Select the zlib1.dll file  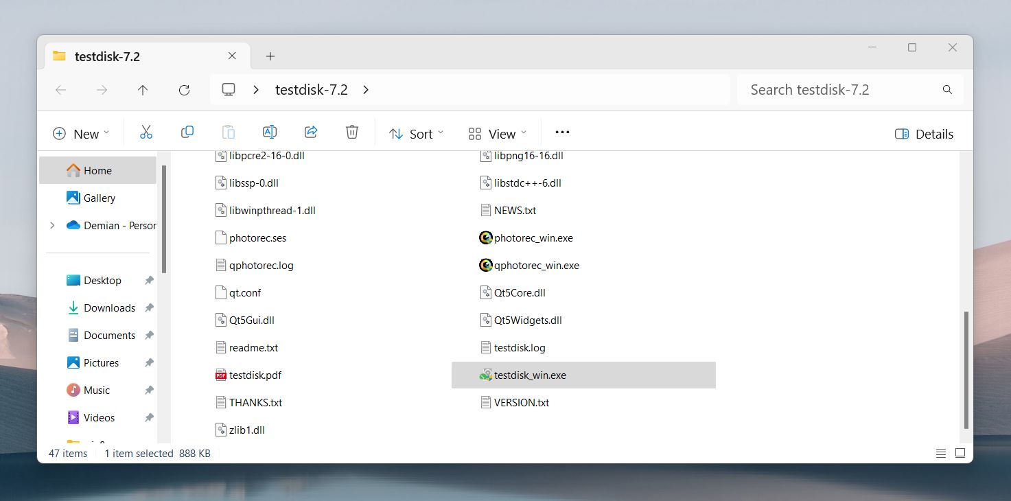240,430
